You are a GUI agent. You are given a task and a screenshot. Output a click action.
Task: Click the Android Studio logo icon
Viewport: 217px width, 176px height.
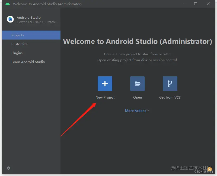(x=10, y=19)
